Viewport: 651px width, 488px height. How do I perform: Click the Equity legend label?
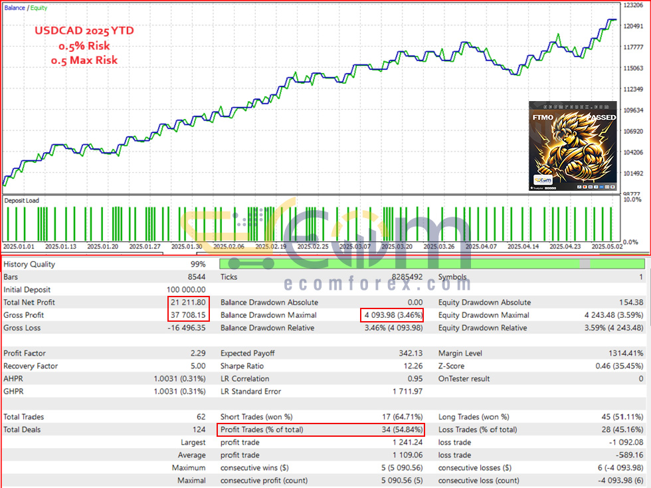[39, 8]
